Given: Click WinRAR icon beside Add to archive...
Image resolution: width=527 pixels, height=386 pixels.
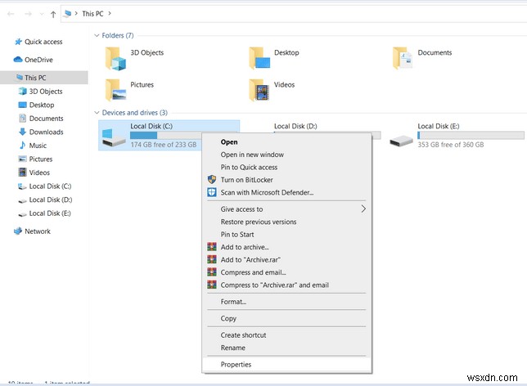Looking at the screenshot, I should tap(212, 247).
